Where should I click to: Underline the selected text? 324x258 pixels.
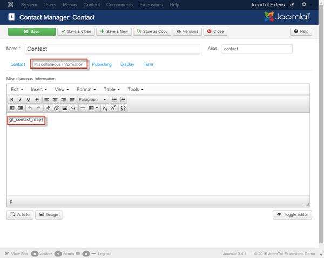tap(29, 100)
